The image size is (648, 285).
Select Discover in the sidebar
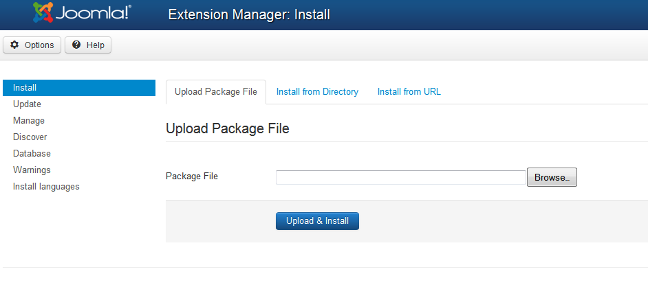30,137
